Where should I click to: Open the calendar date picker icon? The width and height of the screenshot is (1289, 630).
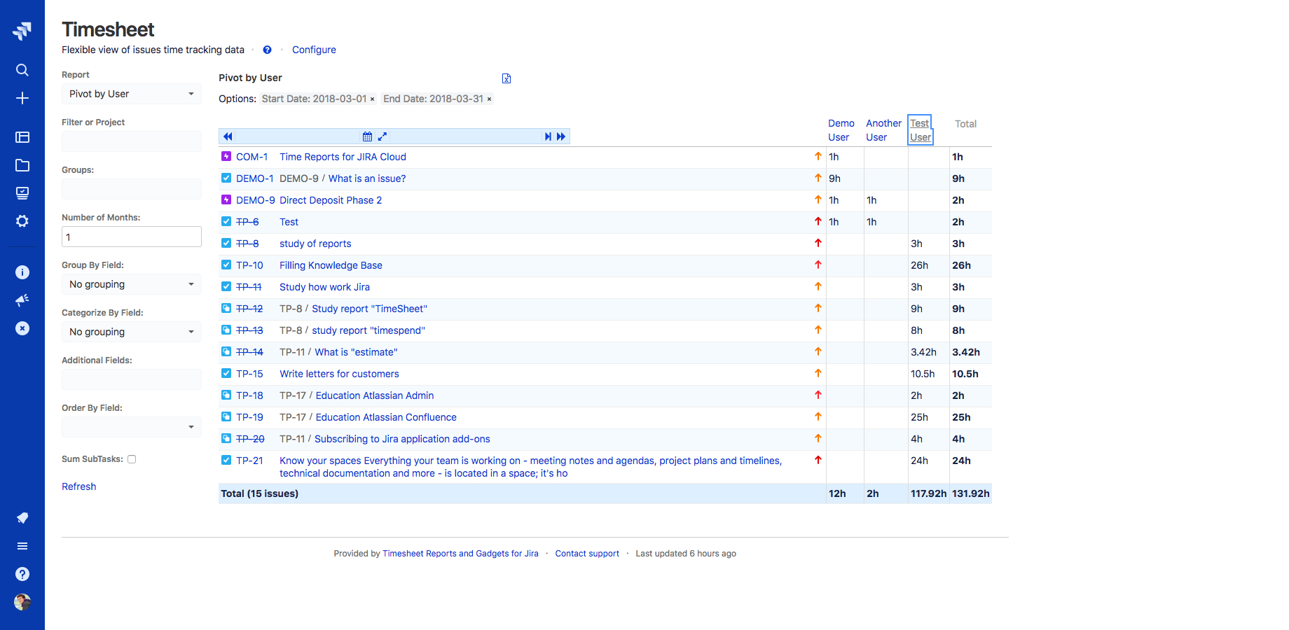click(x=367, y=136)
